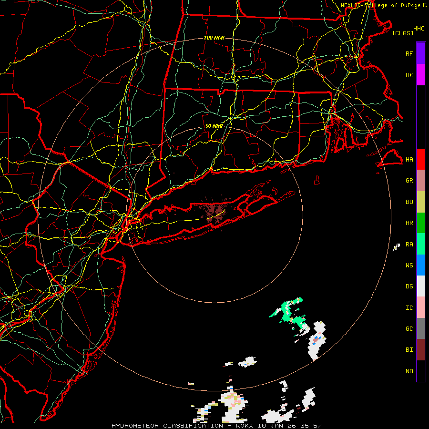Click the "RA" legend label
This screenshot has height=429, width=429.
click(409, 245)
